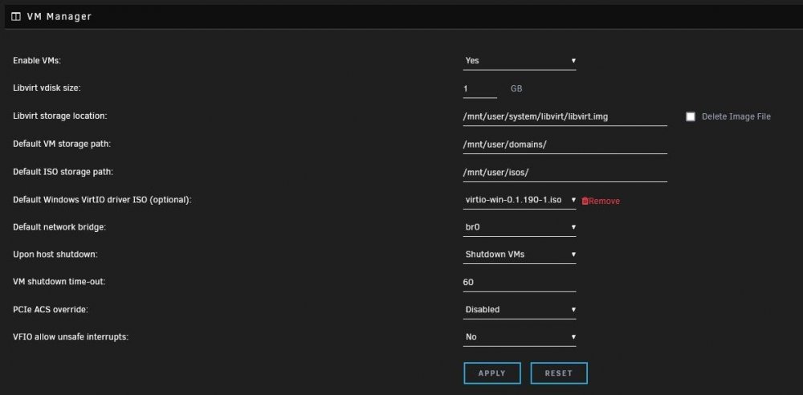Focus the Libvirt vdisk size field

click(480, 88)
